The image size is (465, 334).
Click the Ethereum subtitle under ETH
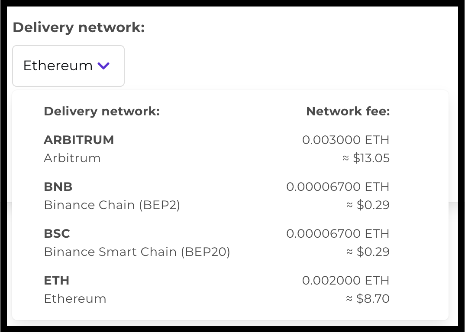click(x=75, y=298)
